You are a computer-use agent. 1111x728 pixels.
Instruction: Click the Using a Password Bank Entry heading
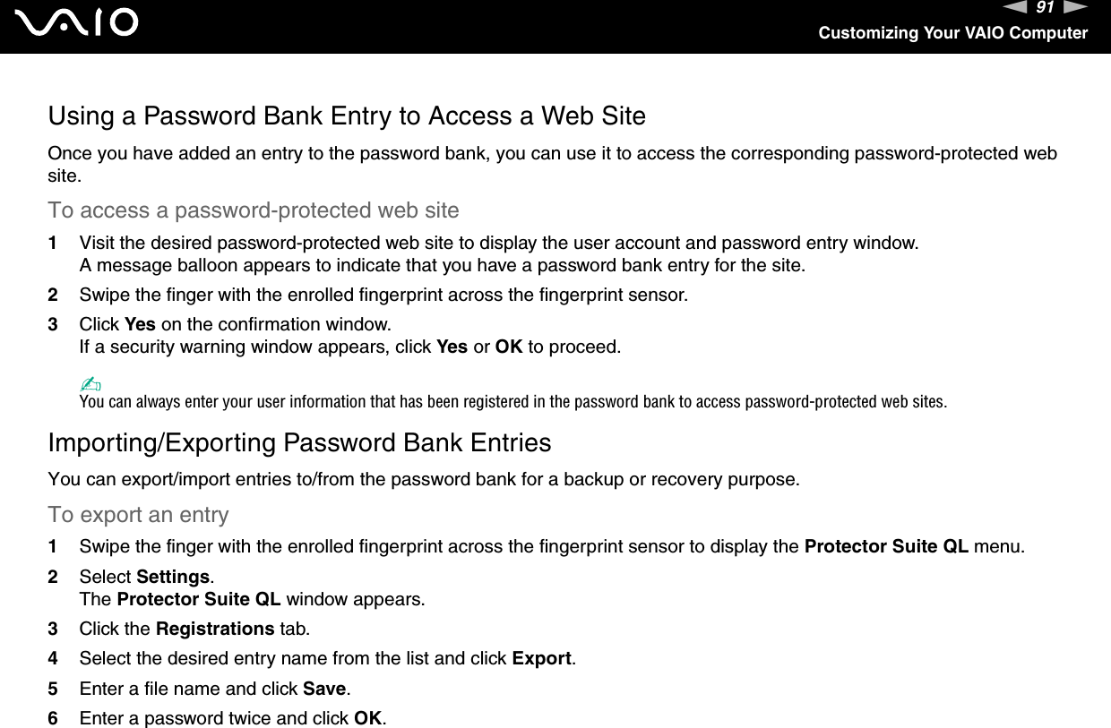pyautogui.click(x=347, y=116)
